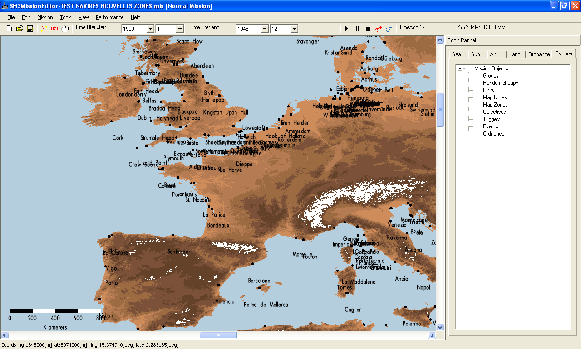
Task: Open the end year 1945 dropdown
Action: pyautogui.click(x=265, y=29)
